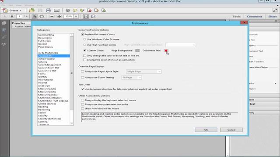Click the Create PDF icon

pos(5,10)
